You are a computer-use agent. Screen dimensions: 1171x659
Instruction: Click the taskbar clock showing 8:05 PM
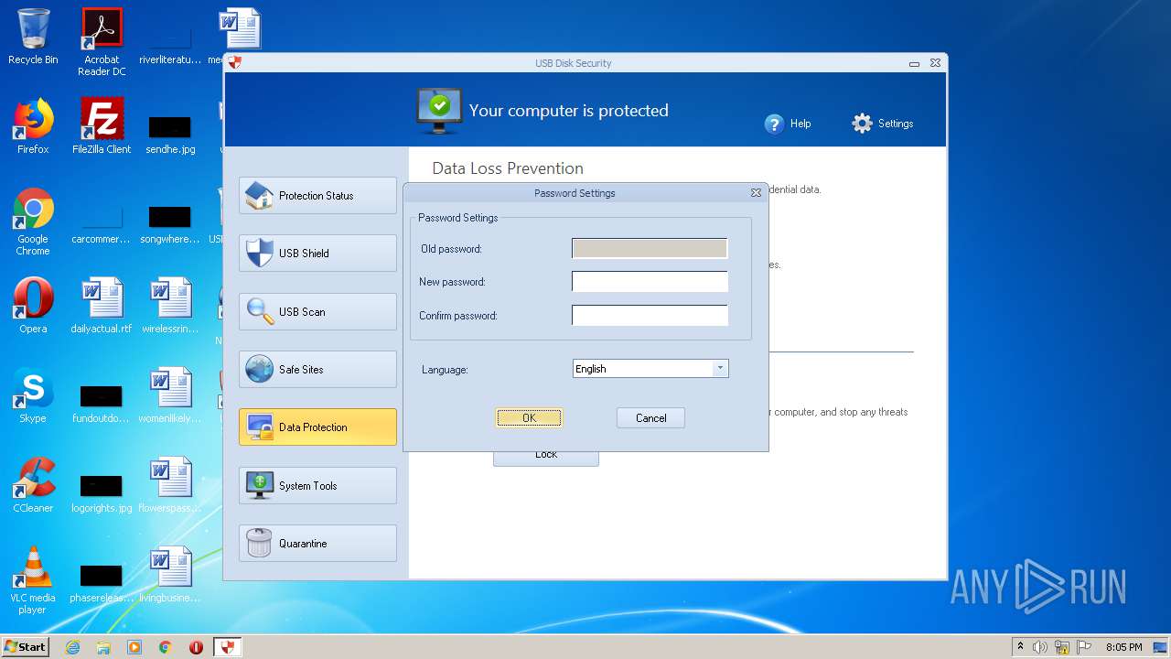click(x=1124, y=647)
